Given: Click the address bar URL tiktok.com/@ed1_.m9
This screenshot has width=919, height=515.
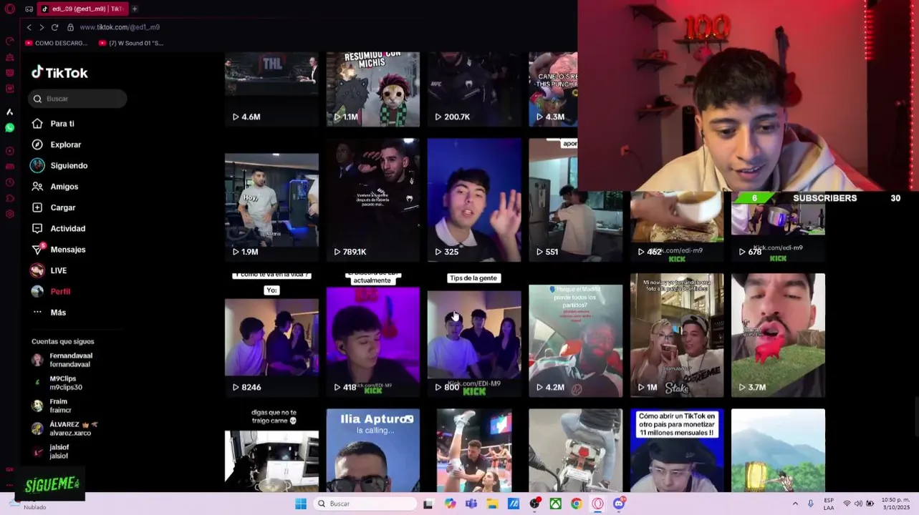Looking at the screenshot, I should (120, 27).
